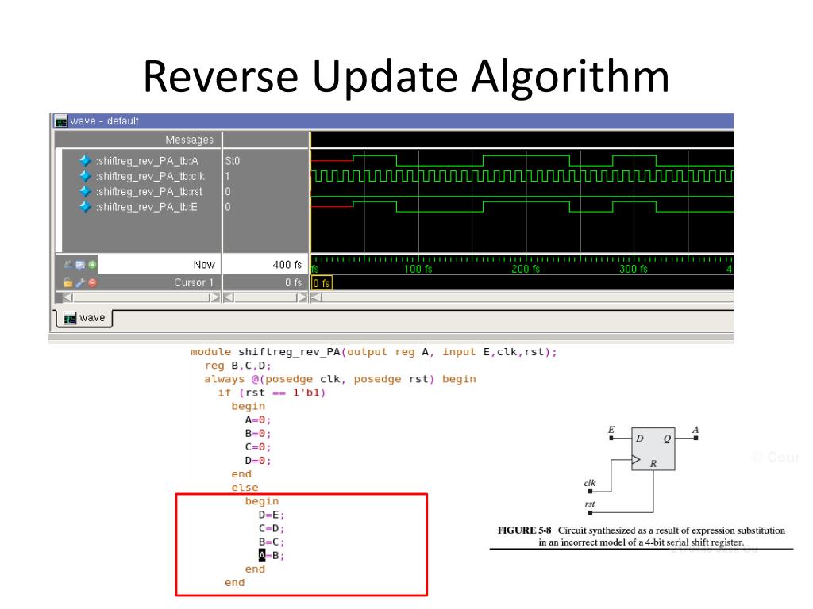Click the 'if (rst == 1'b1)' line

pos(272,393)
